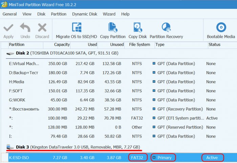237x163 pixels.
Task: Click the Disk 3 USB drive icon
Action: pyautogui.click(x=10, y=147)
